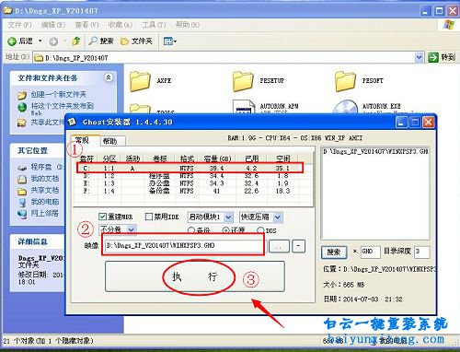
Task: Click the Windows flag logo in Explorer
Action: [449, 25]
